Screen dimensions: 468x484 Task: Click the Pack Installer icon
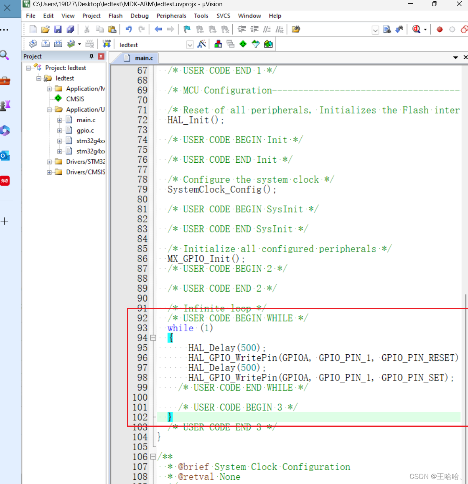[x=268, y=44]
